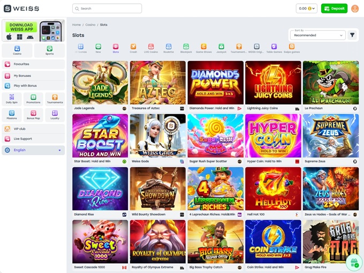Open Zeus vs Hades Gods of War
This screenshot has width=364, height=273.
pos(331,189)
